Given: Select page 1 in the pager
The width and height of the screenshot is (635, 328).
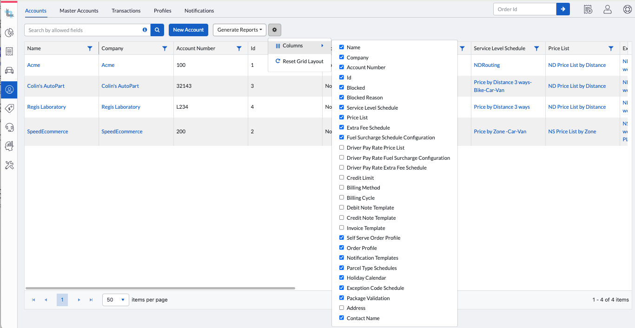Looking at the screenshot, I should (x=62, y=300).
